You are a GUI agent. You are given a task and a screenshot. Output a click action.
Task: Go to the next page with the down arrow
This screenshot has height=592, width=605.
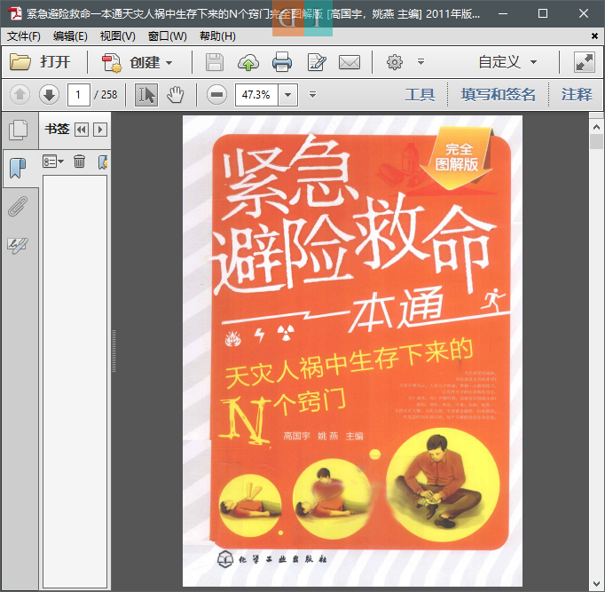(49, 95)
